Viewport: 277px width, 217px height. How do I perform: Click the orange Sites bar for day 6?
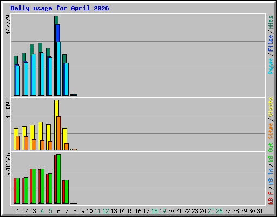click(x=58, y=133)
